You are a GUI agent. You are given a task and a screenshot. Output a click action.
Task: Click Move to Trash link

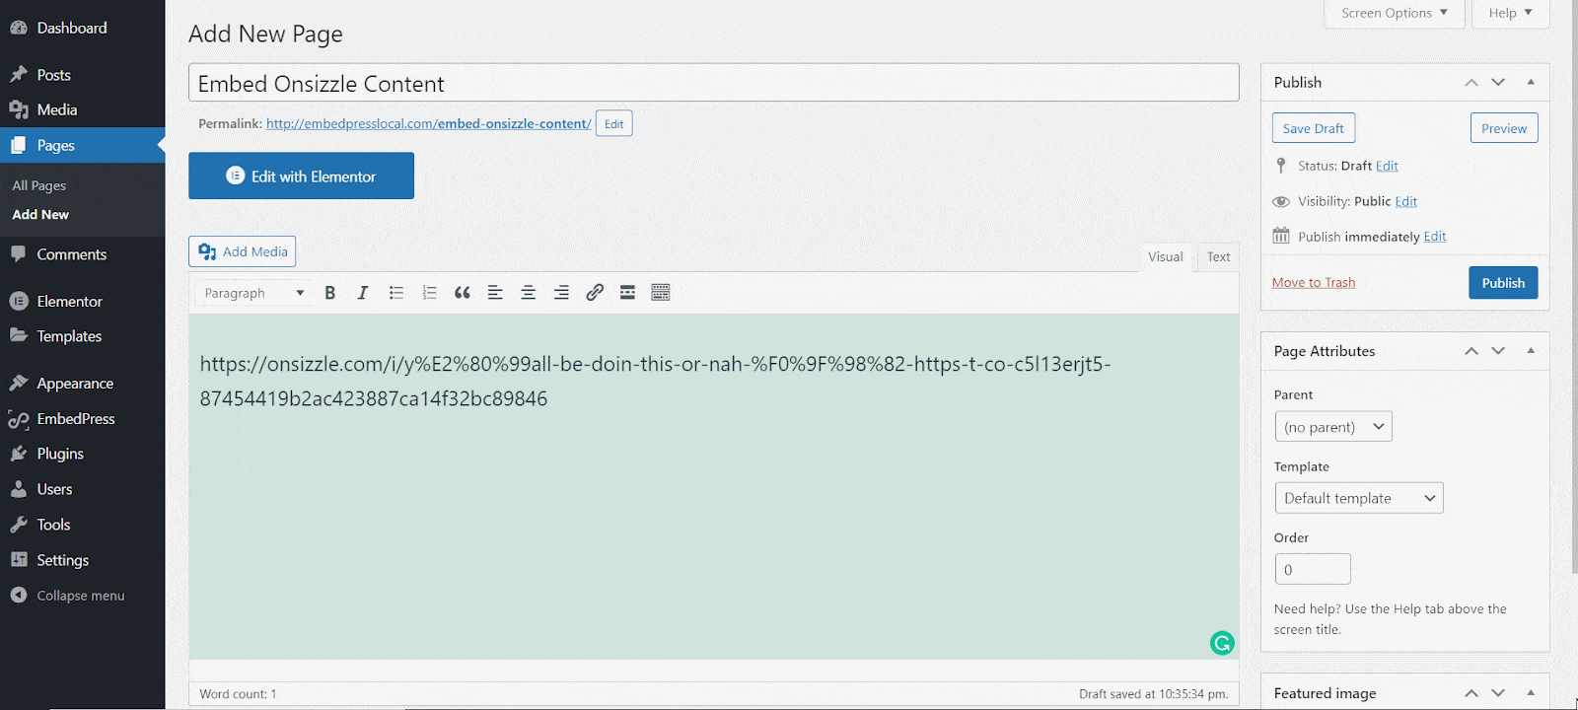pos(1314,283)
